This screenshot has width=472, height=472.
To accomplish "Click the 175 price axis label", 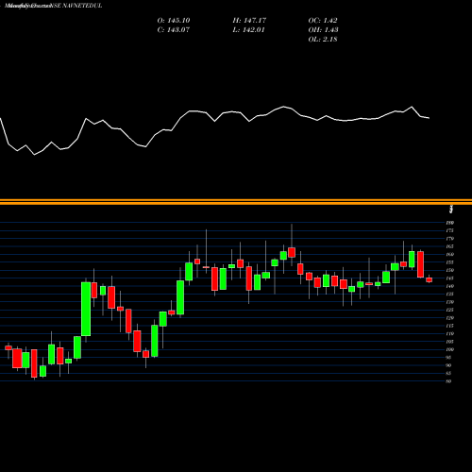I will coord(449,230).
